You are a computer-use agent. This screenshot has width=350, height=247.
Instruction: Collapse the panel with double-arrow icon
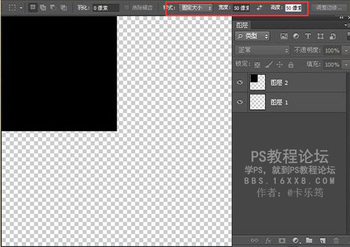tap(341, 18)
